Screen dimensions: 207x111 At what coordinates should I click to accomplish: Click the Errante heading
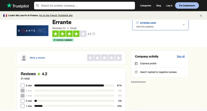(x=62, y=22)
